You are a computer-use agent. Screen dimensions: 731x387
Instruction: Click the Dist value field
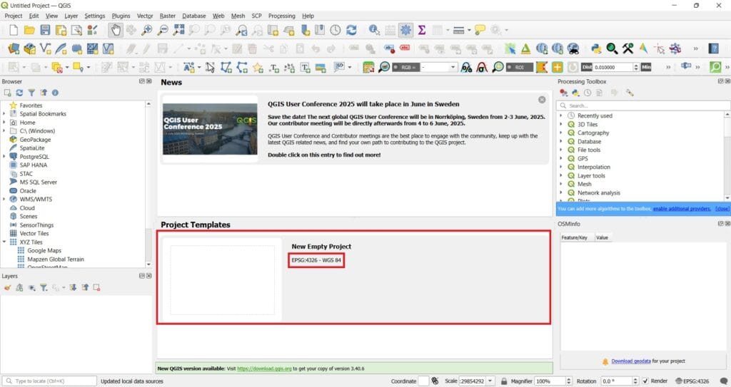[x=613, y=68]
